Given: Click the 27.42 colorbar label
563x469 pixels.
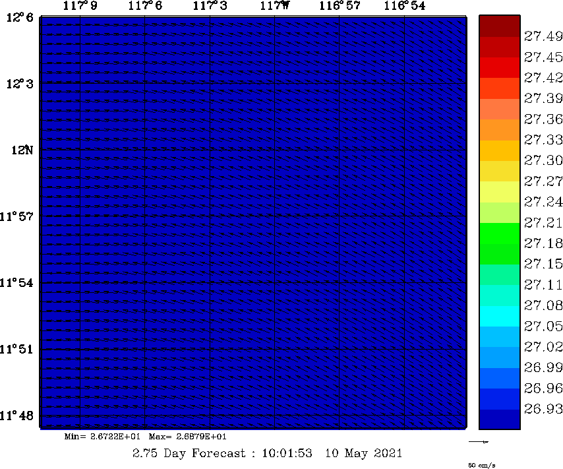Looking at the screenshot, I should tap(543, 78).
